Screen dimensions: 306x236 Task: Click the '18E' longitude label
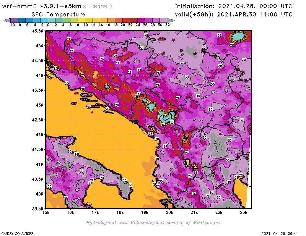[x=120, y=212]
